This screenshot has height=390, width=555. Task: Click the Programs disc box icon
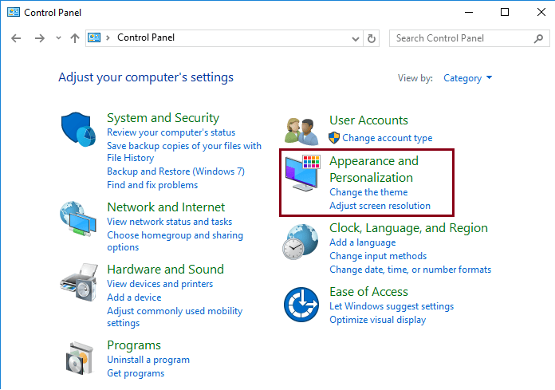(80, 358)
